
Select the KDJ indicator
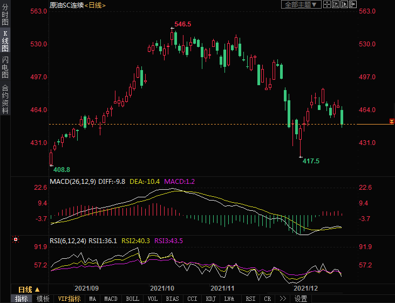click(x=210, y=299)
